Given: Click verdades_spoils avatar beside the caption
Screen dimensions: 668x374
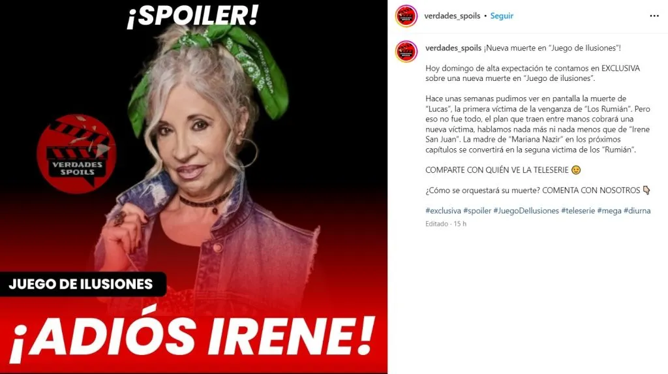Looking at the screenshot, I should pyautogui.click(x=406, y=51).
